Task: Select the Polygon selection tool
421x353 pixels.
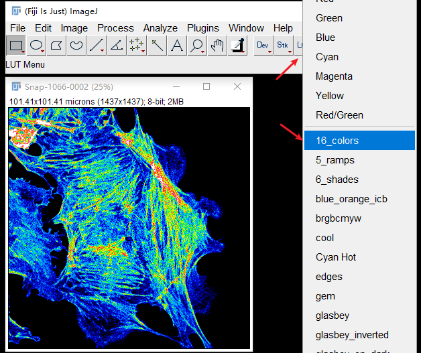Action: pos(56,46)
